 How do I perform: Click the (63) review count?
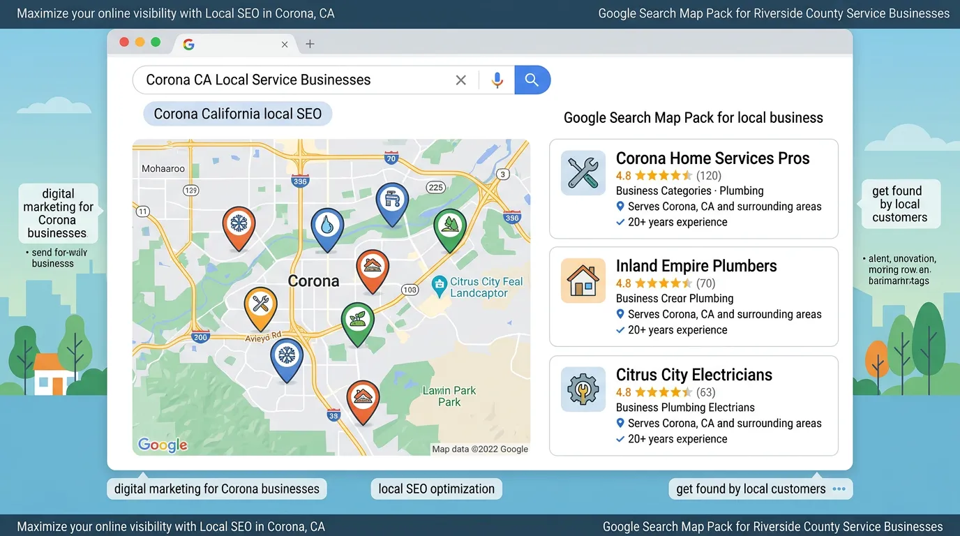point(706,392)
